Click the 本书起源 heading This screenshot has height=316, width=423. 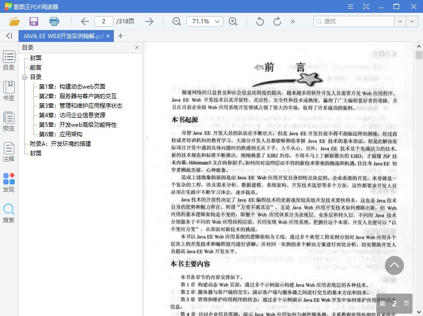coord(185,120)
